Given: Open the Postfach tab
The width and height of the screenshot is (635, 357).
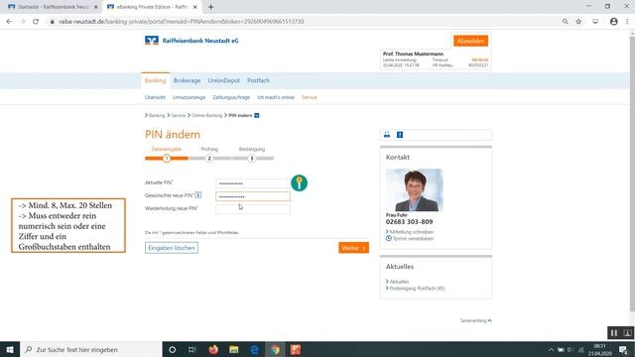Looking at the screenshot, I should coord(258,80).
